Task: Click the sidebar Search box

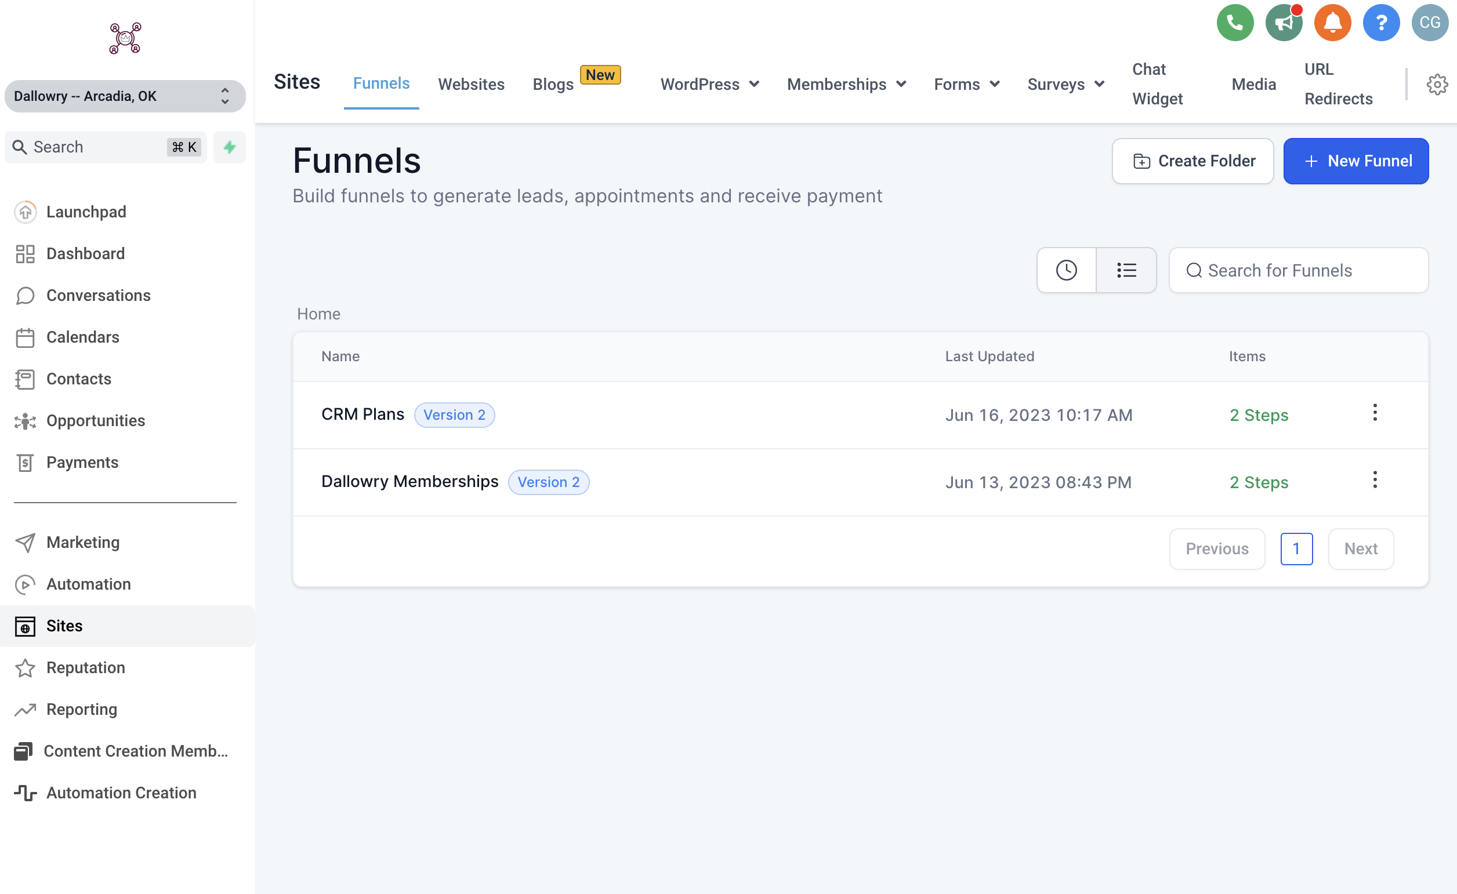Action: pyautogui.click(x=106, y=147)
